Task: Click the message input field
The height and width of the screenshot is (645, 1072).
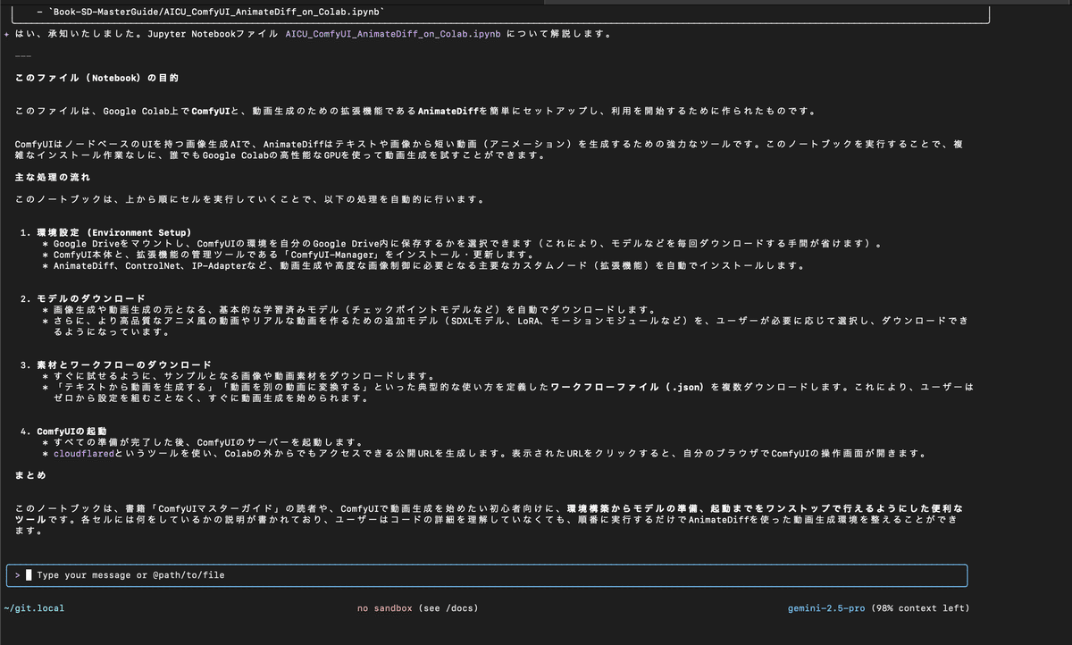Action: point(268,574)
